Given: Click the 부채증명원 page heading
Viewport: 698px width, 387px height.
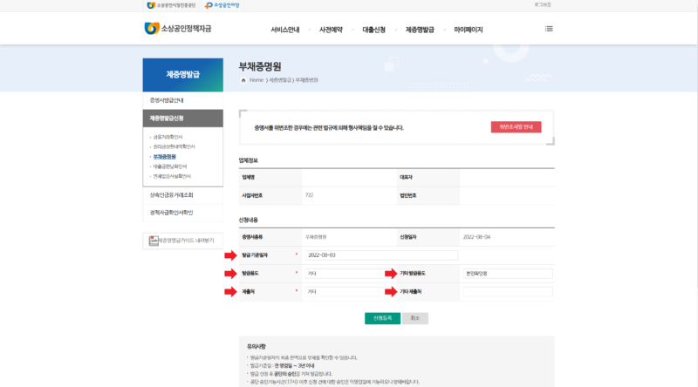Looking at the screenshot, I should tap(260, 67).
